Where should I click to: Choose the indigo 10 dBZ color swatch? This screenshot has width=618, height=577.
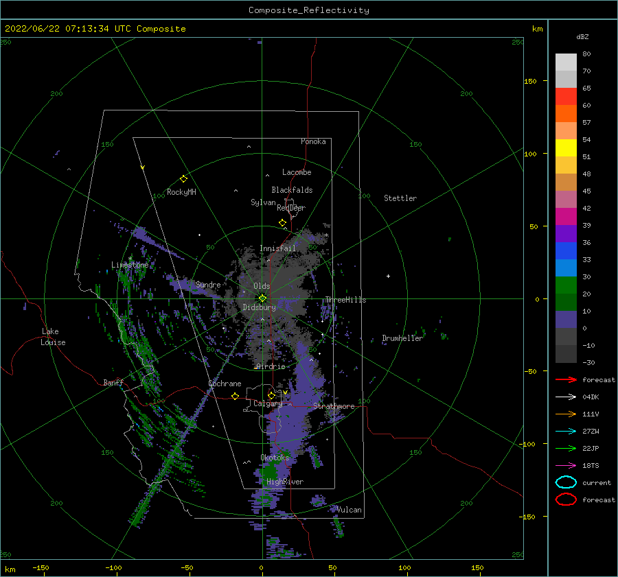click(x=566, y=319)
